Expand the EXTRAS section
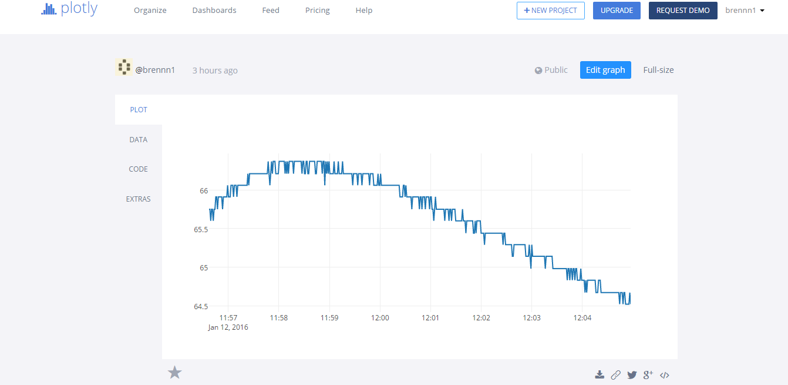 click(138, 199)
